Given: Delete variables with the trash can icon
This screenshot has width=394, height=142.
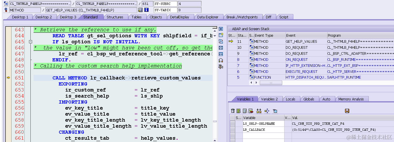Looking at the screenshot, I should [233, 111].
